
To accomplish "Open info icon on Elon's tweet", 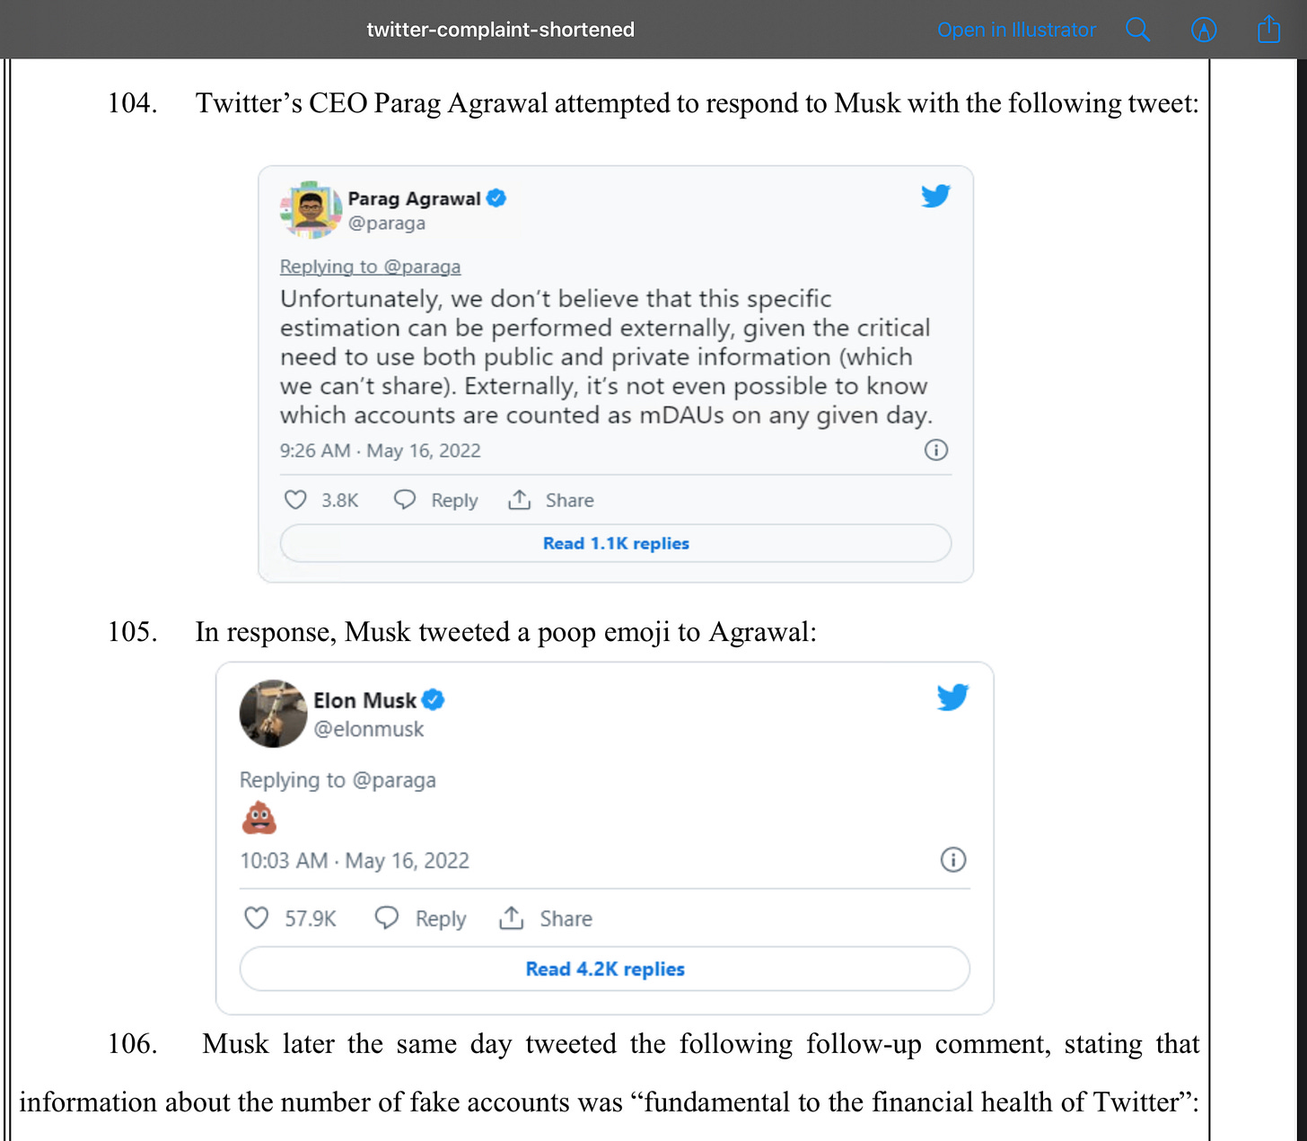I will (952, 859).
